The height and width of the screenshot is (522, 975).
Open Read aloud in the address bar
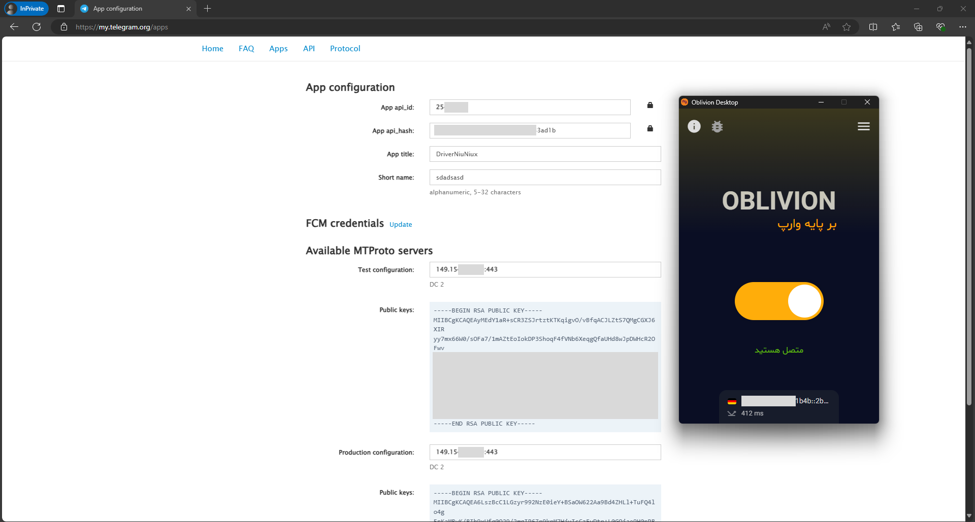pos(826,27)
